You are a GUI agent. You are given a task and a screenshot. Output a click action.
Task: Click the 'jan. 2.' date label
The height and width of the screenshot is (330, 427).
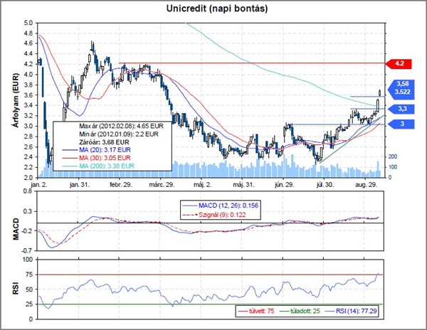pyautogui.click(x=39, y=185)
